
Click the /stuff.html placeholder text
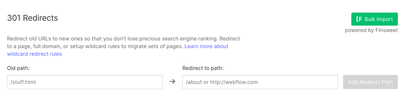(x=23, y=82)
